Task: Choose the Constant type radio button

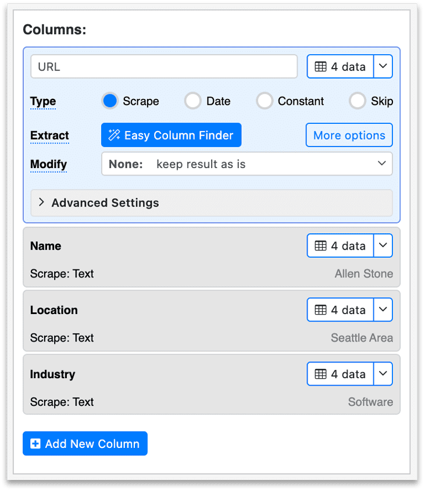Action: click(265, 101)
